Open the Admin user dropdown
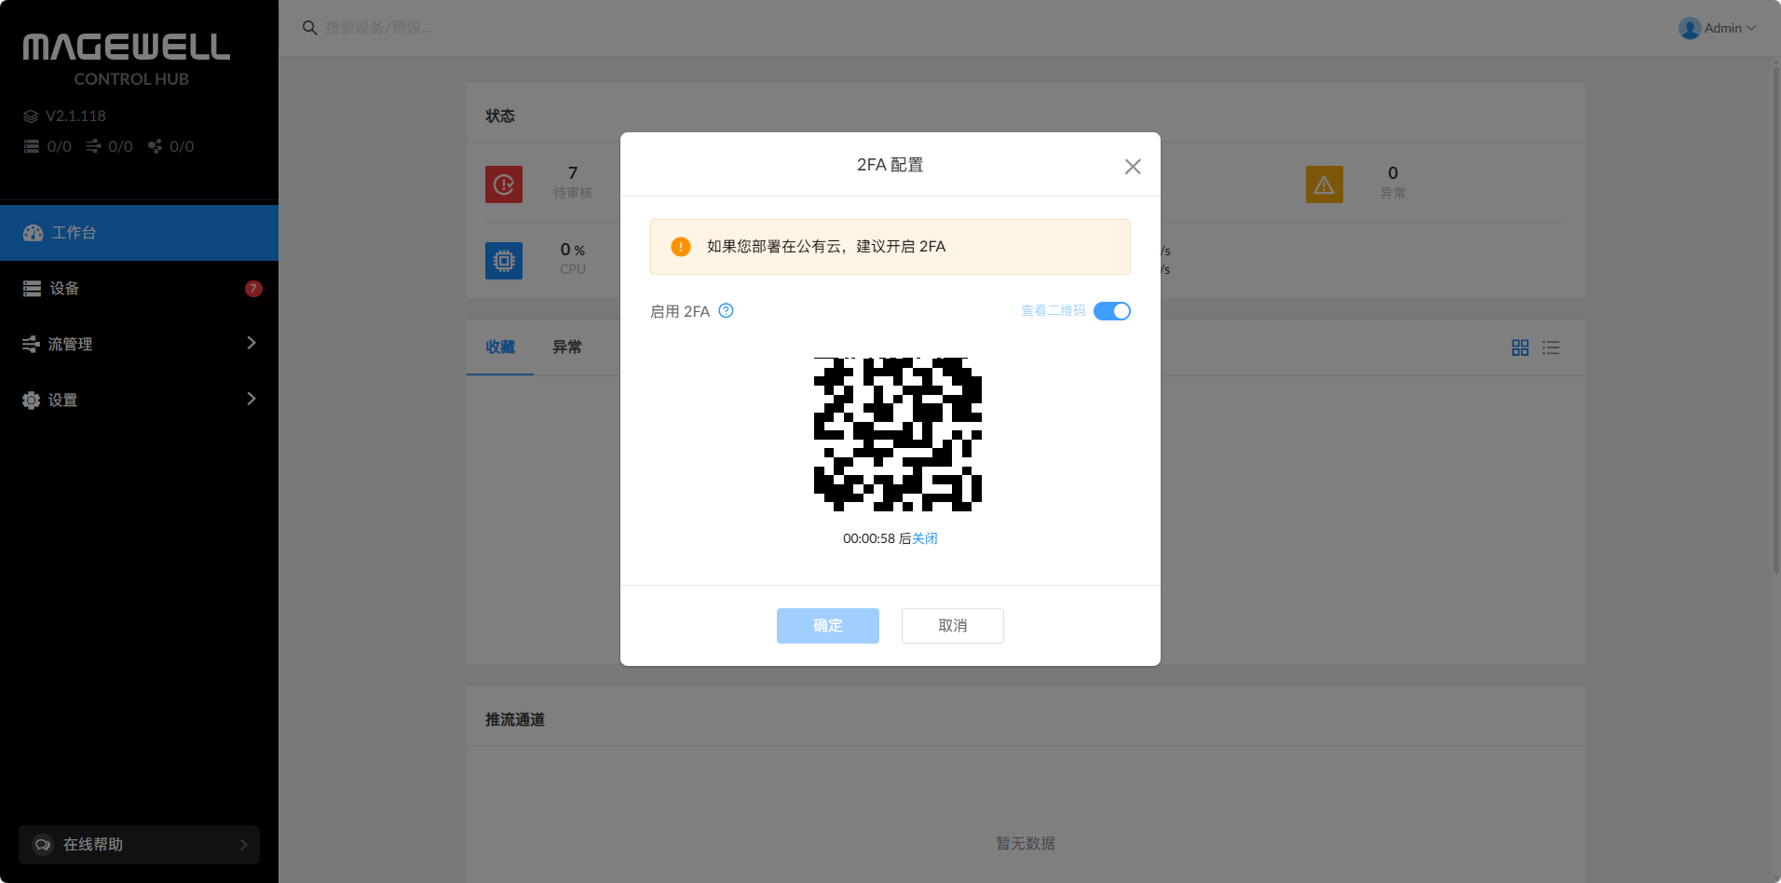This screenshot has height=883, width=1781. point(1718,28)
